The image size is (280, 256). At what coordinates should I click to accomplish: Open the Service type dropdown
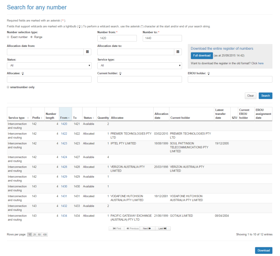click(x=140, y=65)
